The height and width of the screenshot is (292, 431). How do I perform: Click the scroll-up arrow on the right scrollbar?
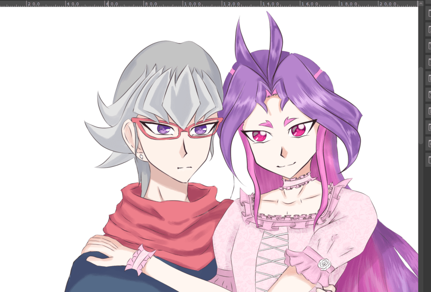tap(420, 3)
